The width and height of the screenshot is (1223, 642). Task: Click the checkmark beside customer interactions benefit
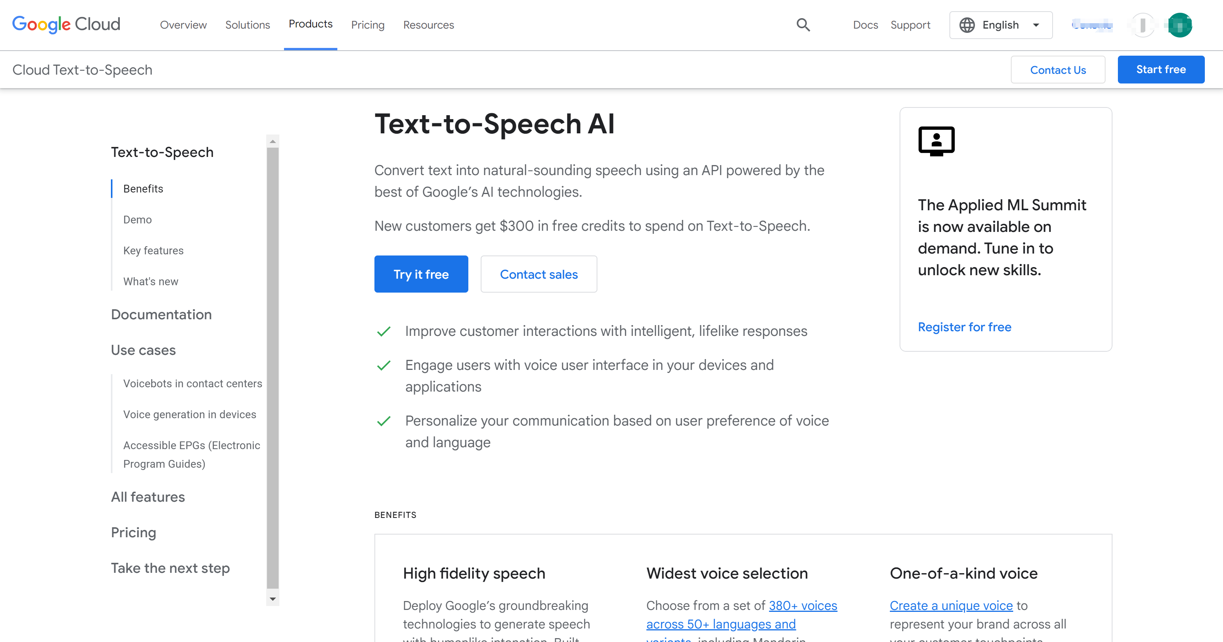(383, 331)
